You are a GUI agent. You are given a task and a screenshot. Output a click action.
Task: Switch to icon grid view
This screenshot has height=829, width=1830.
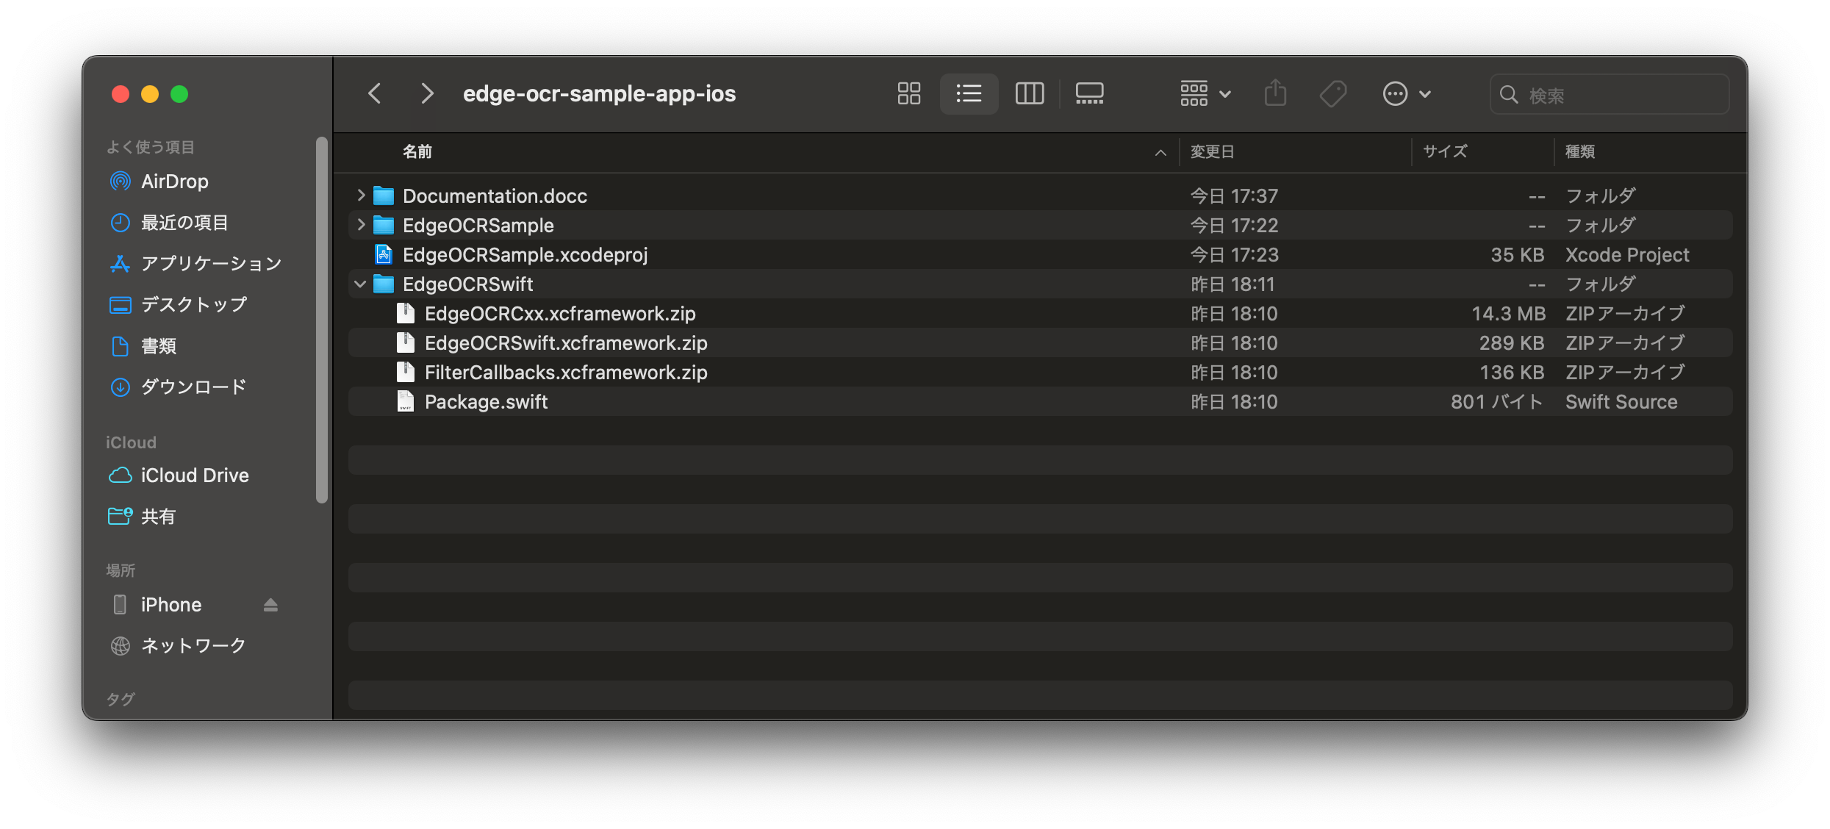[909, 94]
